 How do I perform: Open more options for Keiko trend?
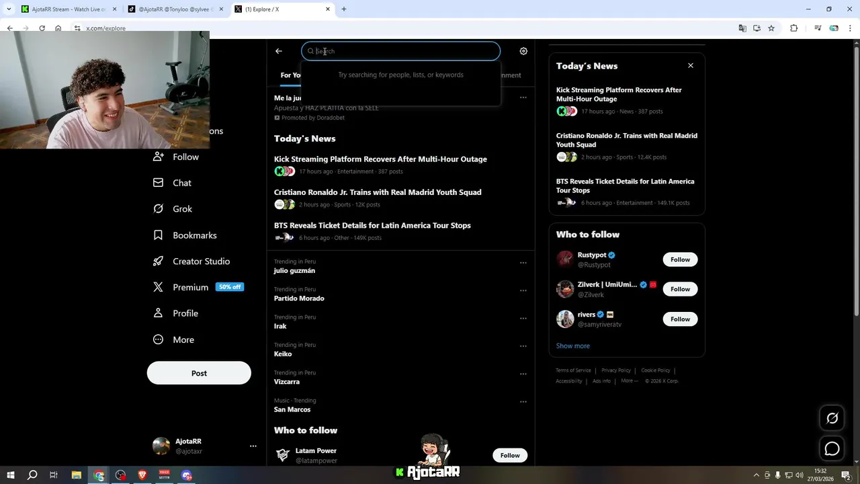point(523,346)
